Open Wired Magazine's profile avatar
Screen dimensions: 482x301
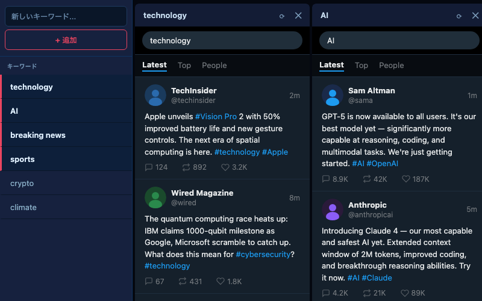point(155,197)
